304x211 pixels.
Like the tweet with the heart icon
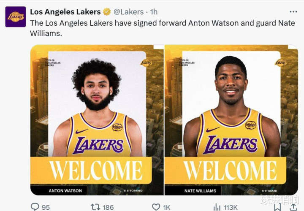(x=156, y=207)
